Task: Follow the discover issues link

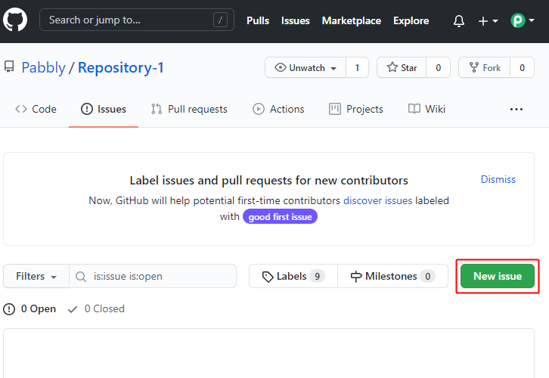Action: click(378, 200)
